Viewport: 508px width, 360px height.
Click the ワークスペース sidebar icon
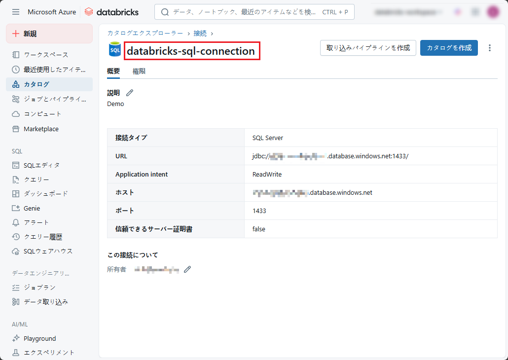coord(16,55)
